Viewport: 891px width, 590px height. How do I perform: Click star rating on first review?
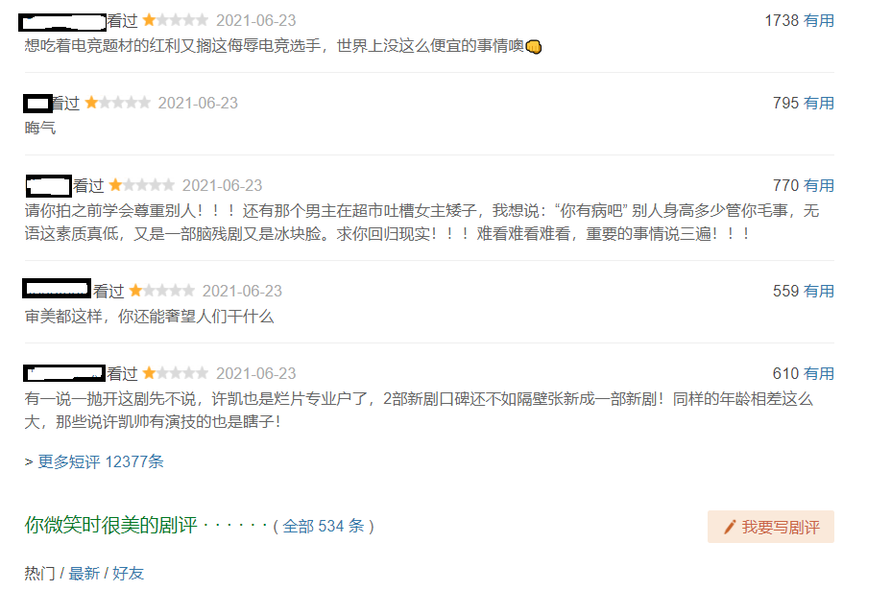(176, 20)
